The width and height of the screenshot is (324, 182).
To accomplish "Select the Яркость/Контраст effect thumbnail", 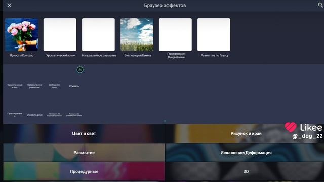I will tap(21, 34).
